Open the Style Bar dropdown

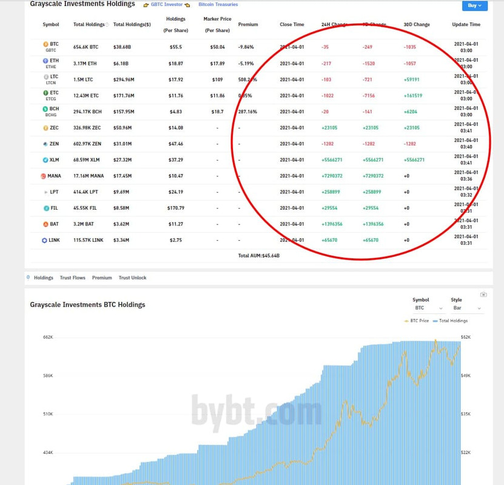[x=467, y=308]
